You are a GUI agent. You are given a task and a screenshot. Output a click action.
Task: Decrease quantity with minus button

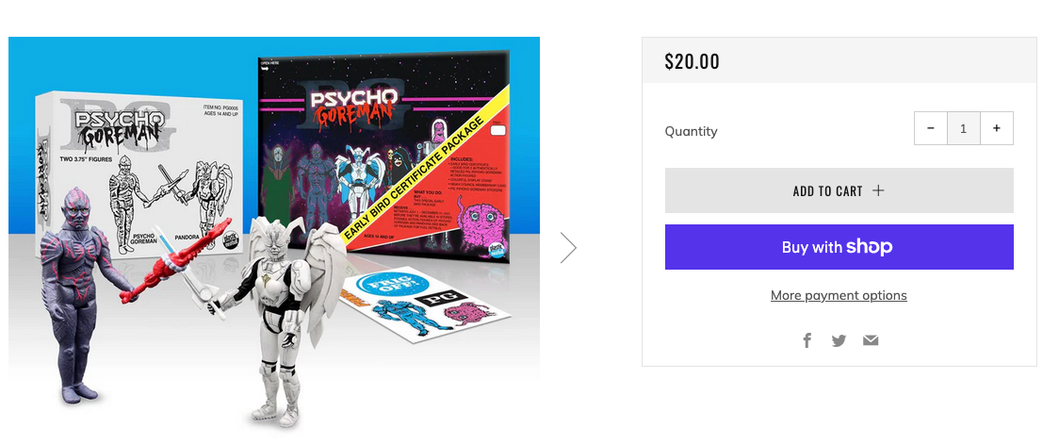pos(931,128)
